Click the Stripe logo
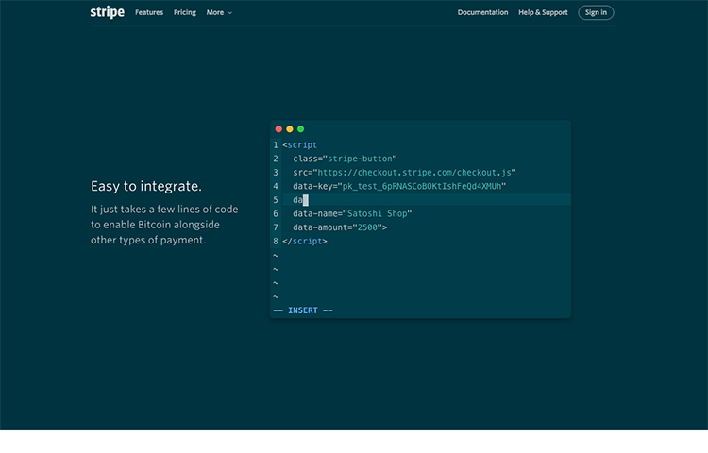Viewport: 708px width, 453px height. (107, 12)
